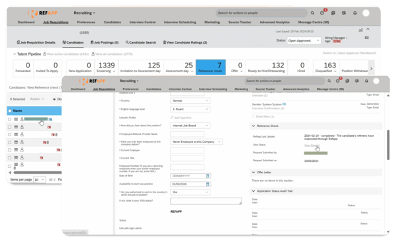The height and width of the screenshot is (240, 397).
Task: Click the search magnifier icon in top header
Action: pos(312,13)
